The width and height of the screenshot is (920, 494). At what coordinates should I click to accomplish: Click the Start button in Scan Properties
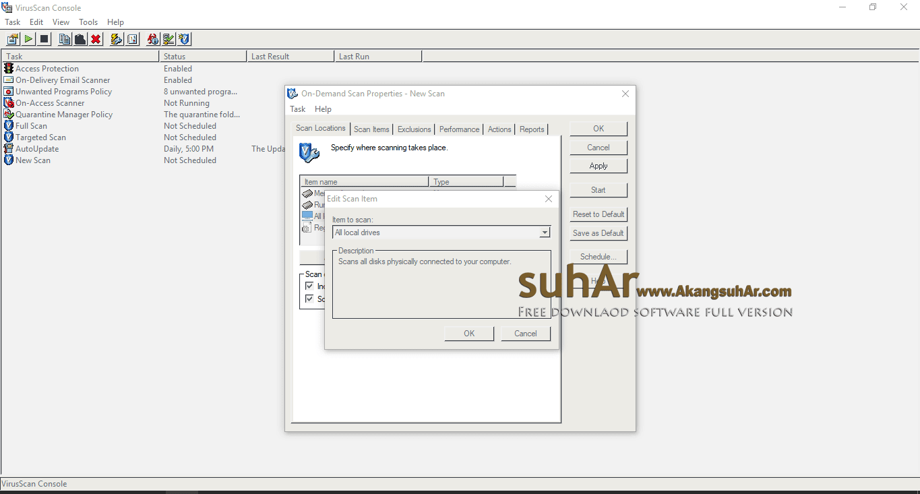coord(599,190)
